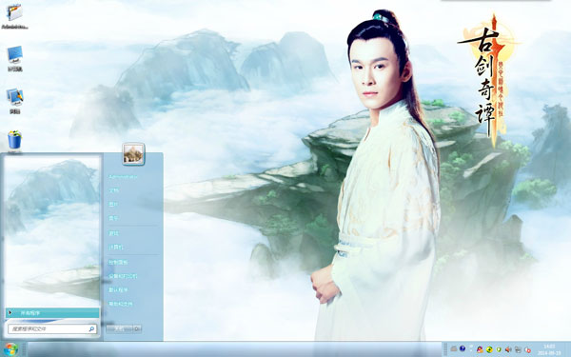Open Devices and Printers (设备和打印机) entry

pyautogui.click(x=123, y=276)
